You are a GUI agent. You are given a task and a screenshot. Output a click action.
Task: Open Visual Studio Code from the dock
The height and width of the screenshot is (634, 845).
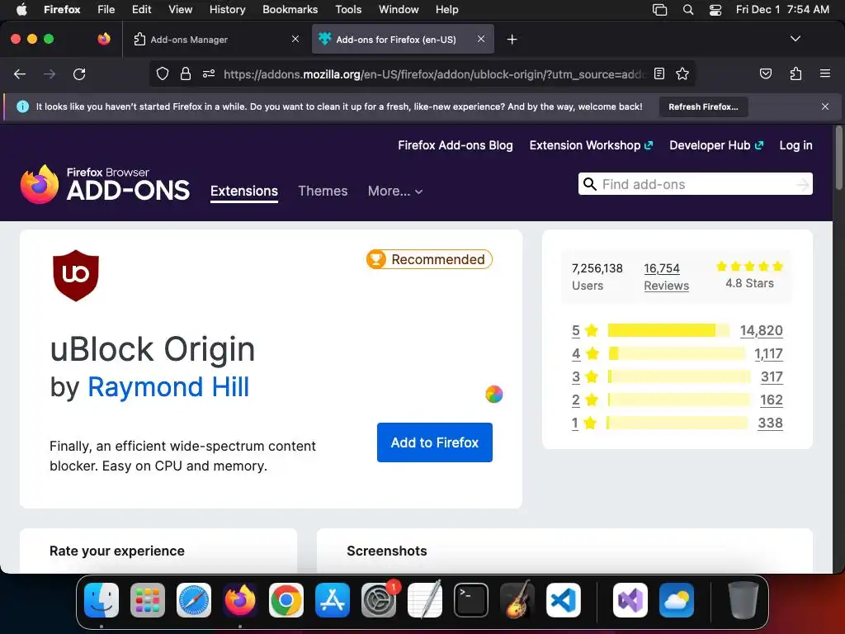click(x=563, y=599)
